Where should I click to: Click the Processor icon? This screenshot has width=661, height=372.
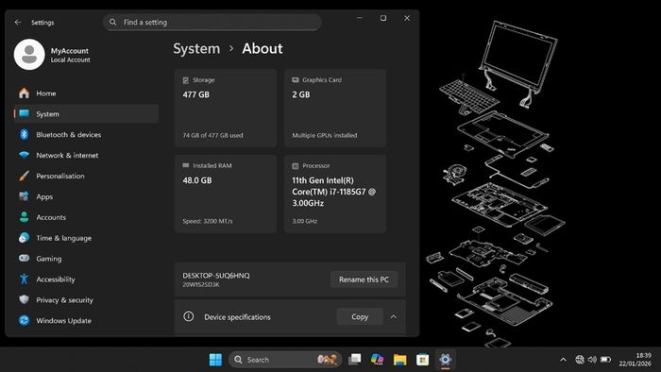[x=296, y=166]
